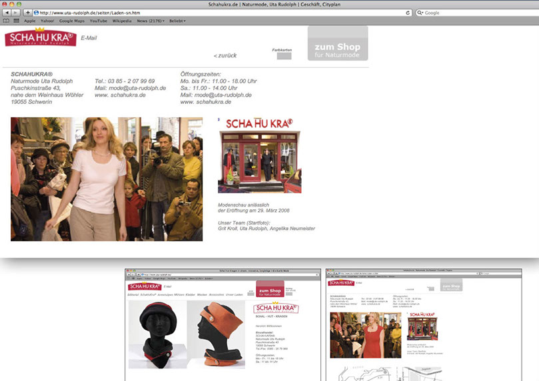Expand the News (2176) bookmarks dropdown
Image resolution: width=539 pixels, height=381 pixels.
[151, 21]
